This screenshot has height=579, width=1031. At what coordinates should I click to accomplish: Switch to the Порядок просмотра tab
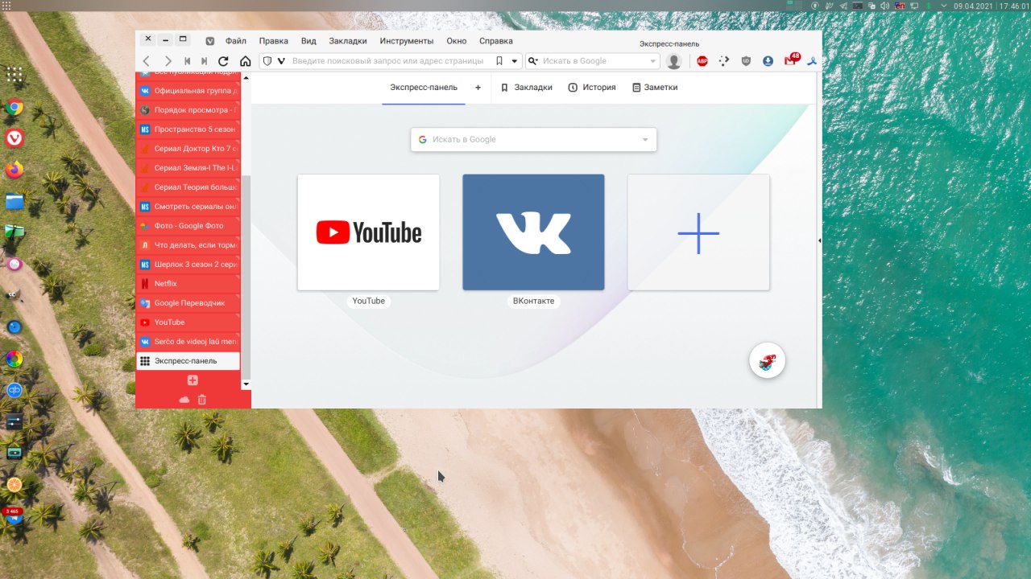coord(188,110)
